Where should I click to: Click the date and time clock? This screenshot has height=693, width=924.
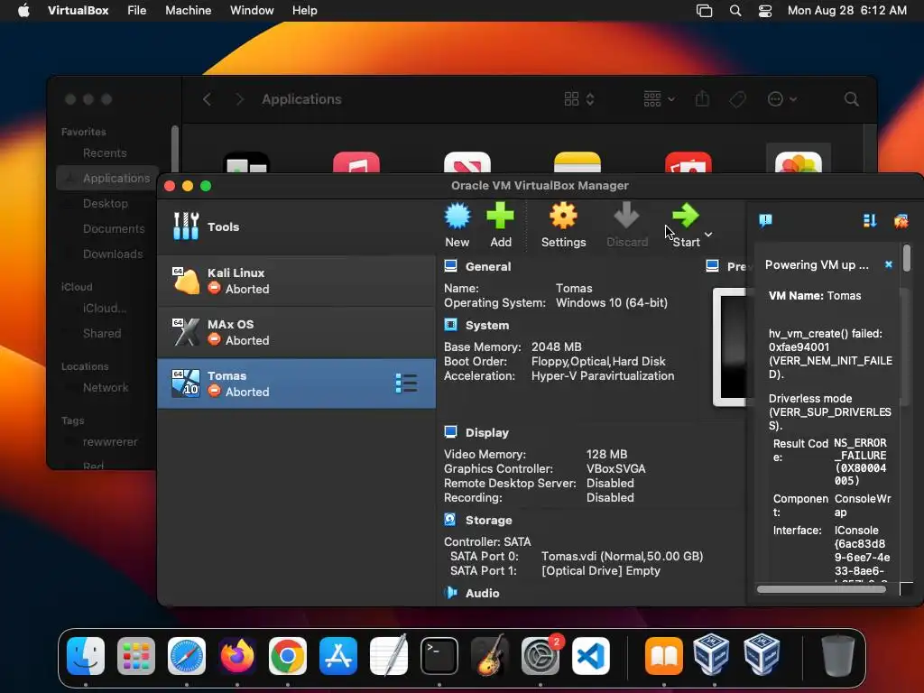click(846, 11)
